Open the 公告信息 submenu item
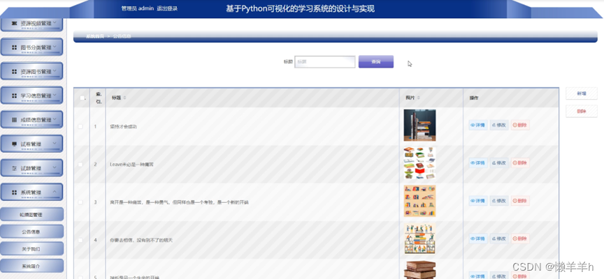This screenshot has width=604, height=279. 31,232
